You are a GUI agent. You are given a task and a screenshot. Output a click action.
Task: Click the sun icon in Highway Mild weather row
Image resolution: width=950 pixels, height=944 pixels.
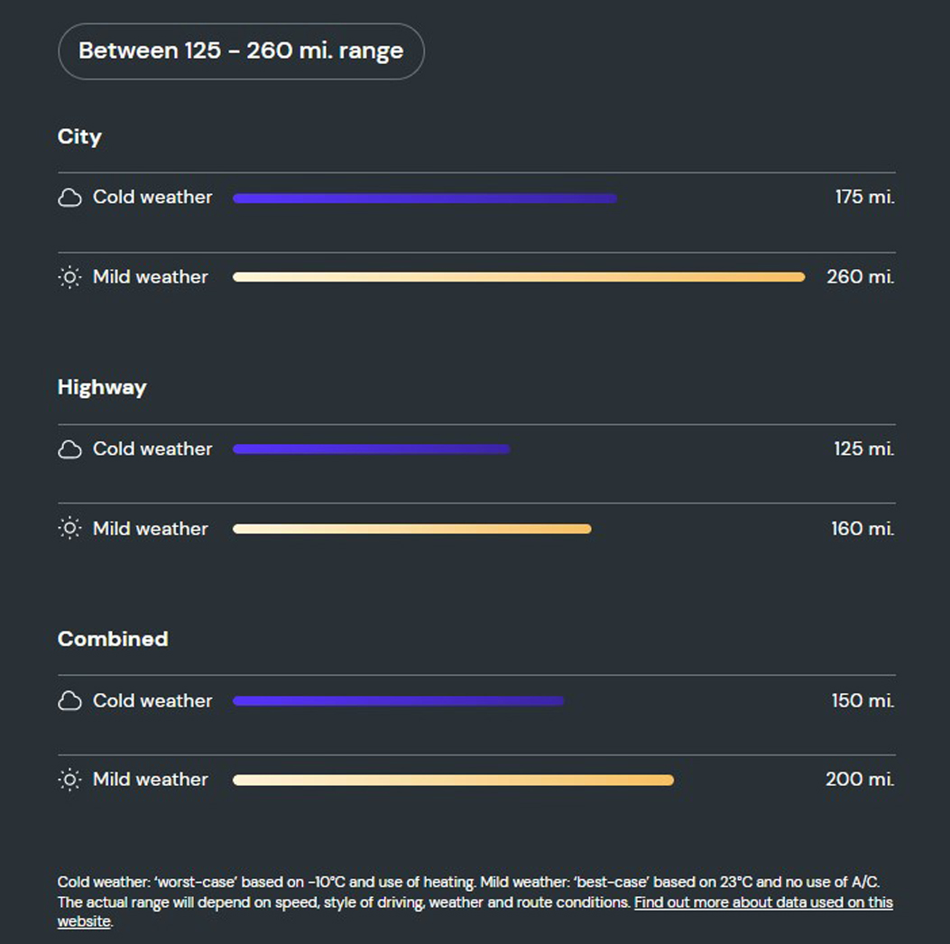click(x=69, y=529)
